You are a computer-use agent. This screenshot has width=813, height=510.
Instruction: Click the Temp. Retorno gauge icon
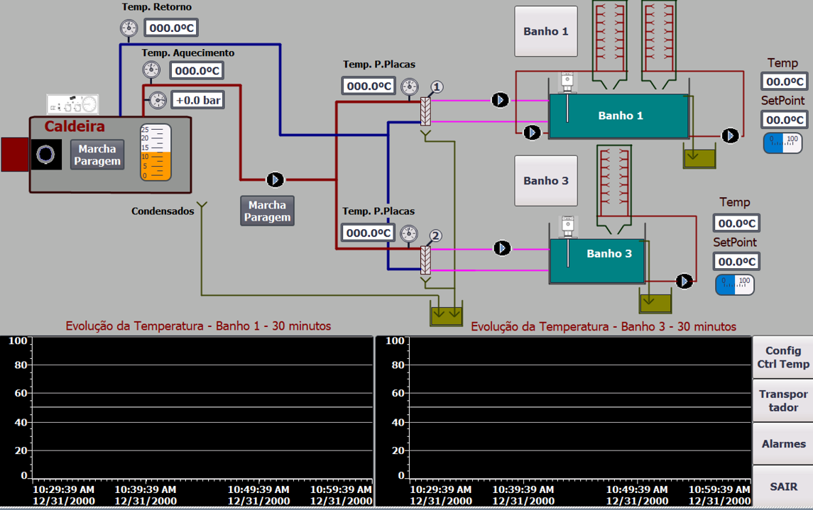click(x=129, y=28)
